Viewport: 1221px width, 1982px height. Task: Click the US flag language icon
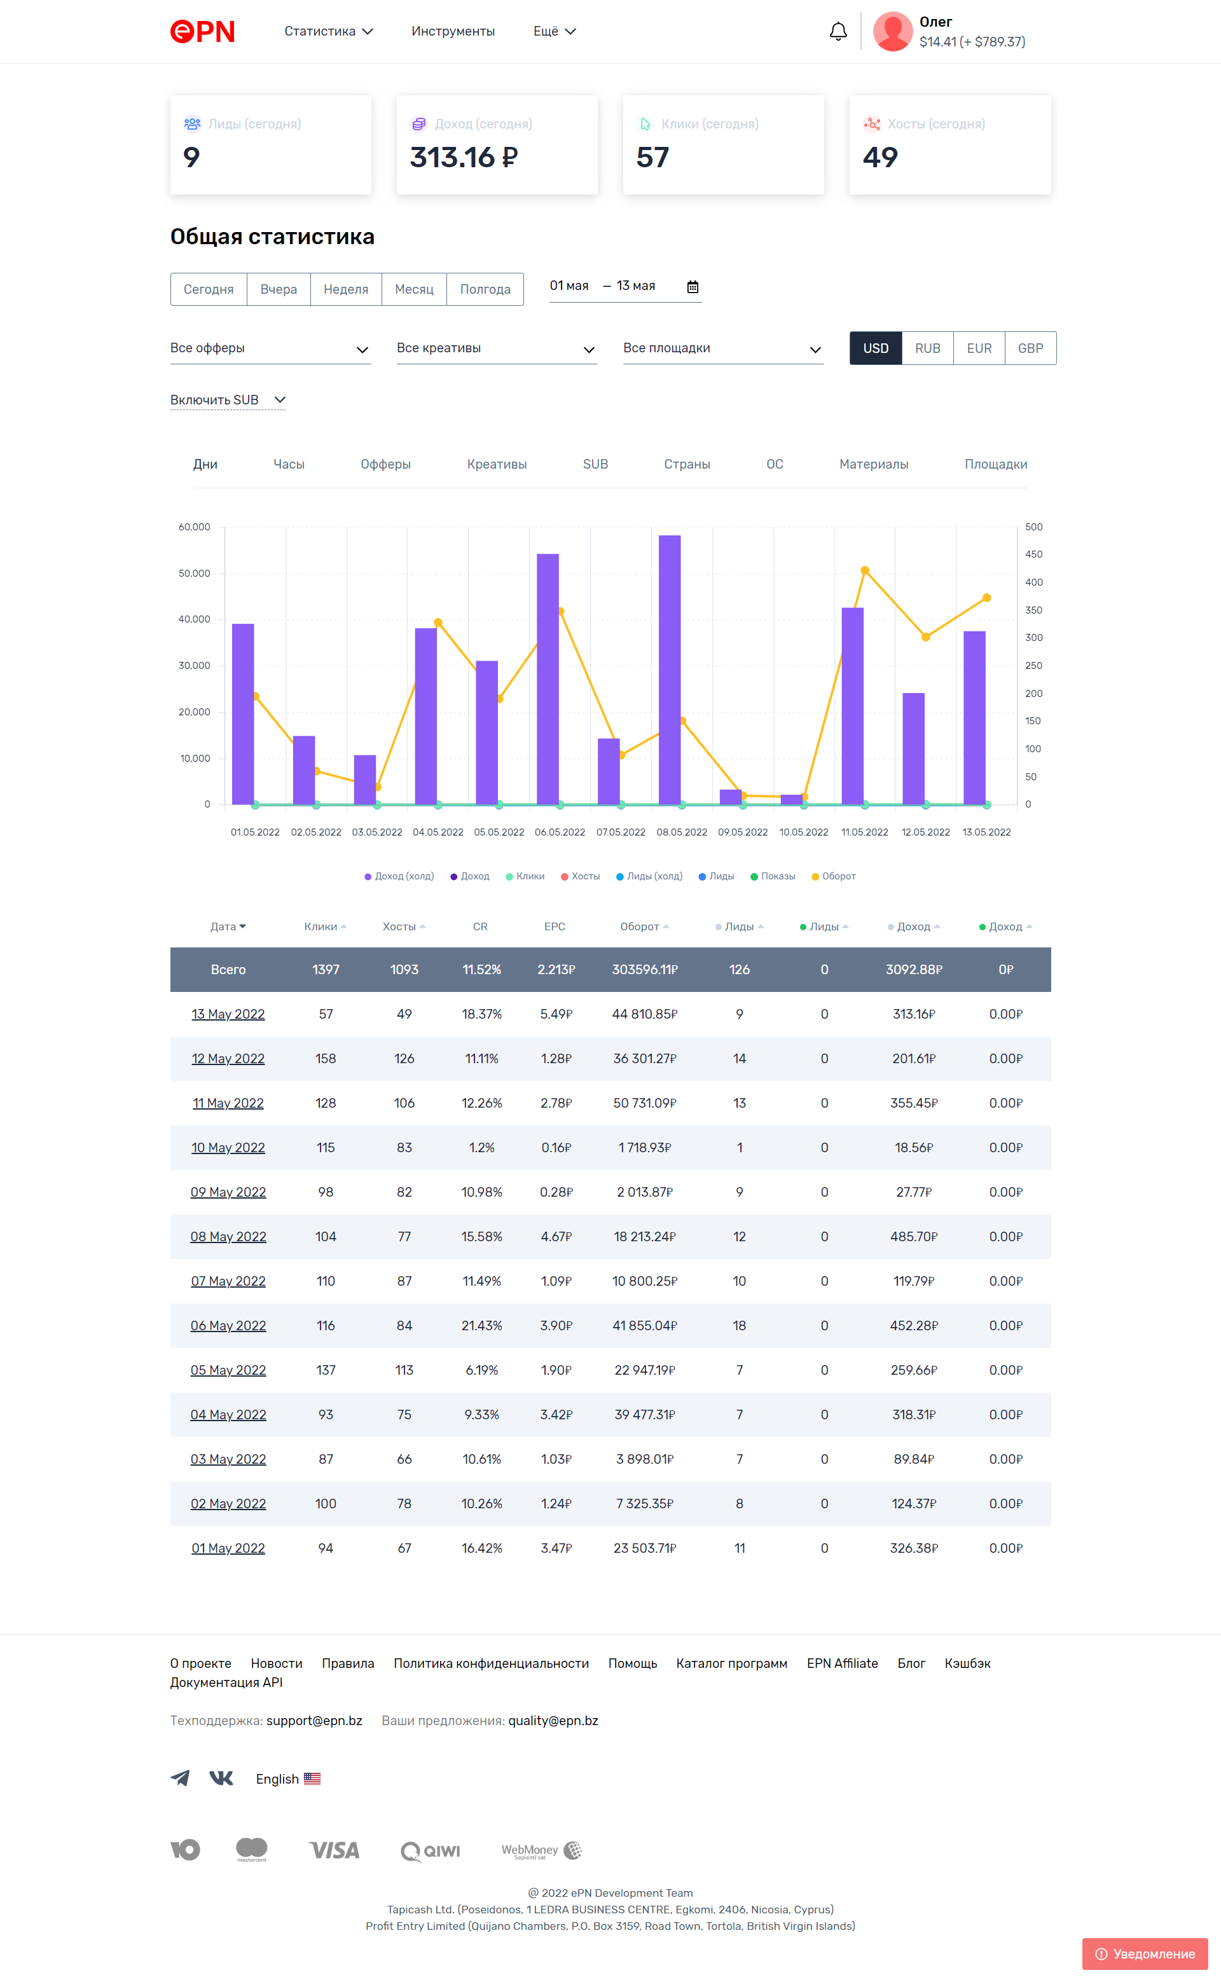coord(312,1779)
